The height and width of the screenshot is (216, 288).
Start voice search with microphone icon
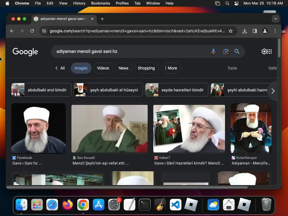point(213,51)
